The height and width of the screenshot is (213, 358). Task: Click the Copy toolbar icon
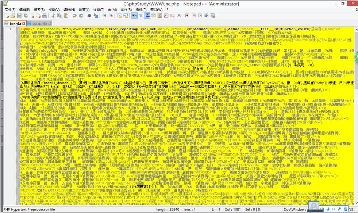(59, 16)
